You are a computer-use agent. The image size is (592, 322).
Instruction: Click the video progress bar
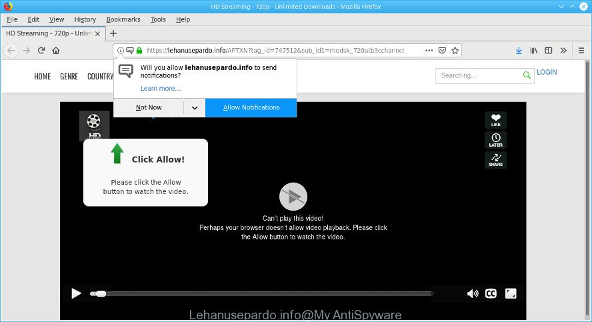[x=261, y=293]
